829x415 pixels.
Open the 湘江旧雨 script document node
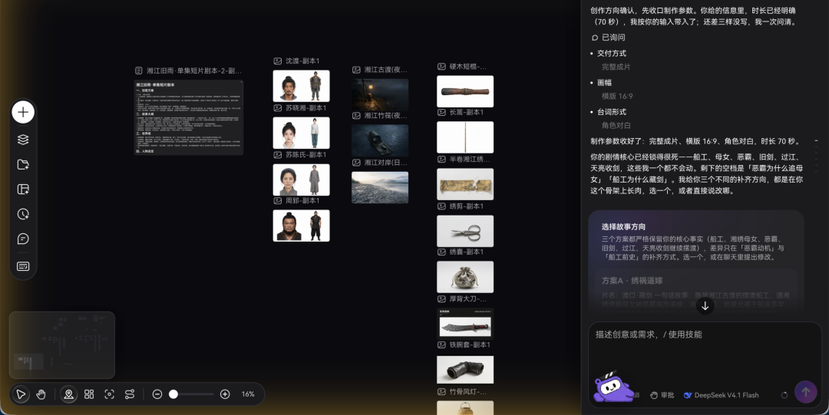point(188,117)
